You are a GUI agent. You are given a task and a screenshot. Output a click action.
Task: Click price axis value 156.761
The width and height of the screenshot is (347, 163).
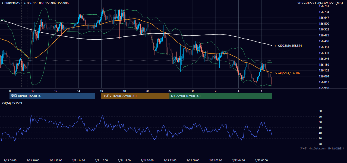tap(324, 6)
